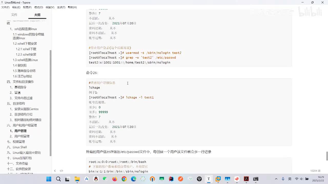Open the green monitor taskbar icon
Image resolution: width=328 pixels, height=184 pixels.
[162, 179]
